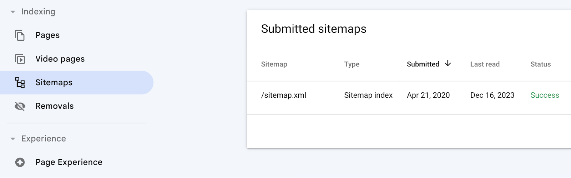Click the Removals crossed-eye icon
Screen dimensions: 571x178
(x=20, y=106)
